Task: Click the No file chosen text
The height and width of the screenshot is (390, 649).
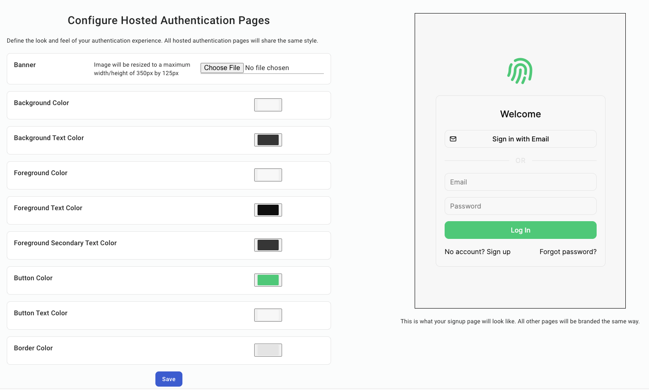Action: [267, 68]
